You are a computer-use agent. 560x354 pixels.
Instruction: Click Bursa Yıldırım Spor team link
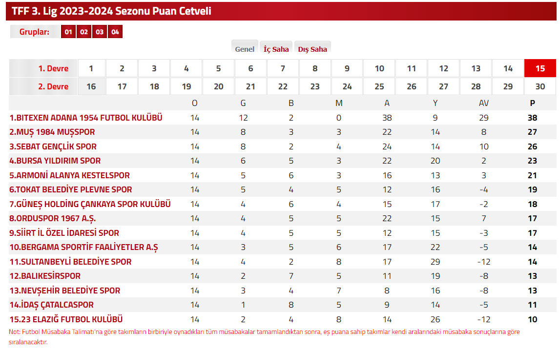(55, 161)
